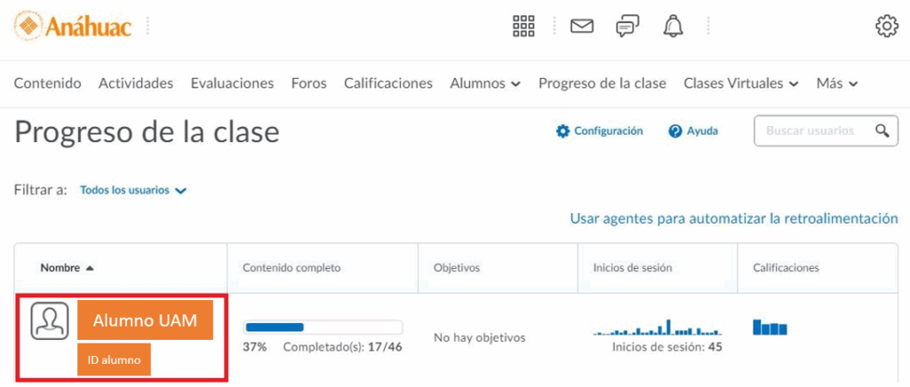Expand the Alumnos dropdown menu
This screenshot has width=910, height=387.
click(x=485, y=83)
